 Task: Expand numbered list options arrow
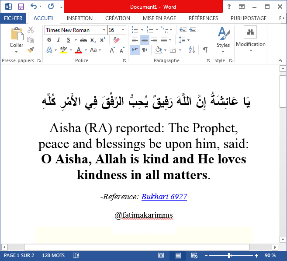(x=157, y=30)
